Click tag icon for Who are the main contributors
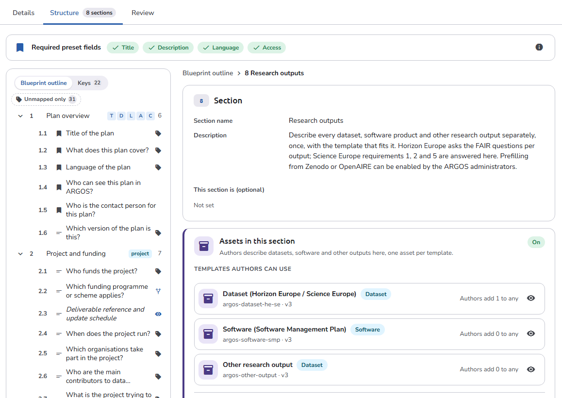This screenshot has height=398, width=562. pyautogui.click(x=158, y=377)
